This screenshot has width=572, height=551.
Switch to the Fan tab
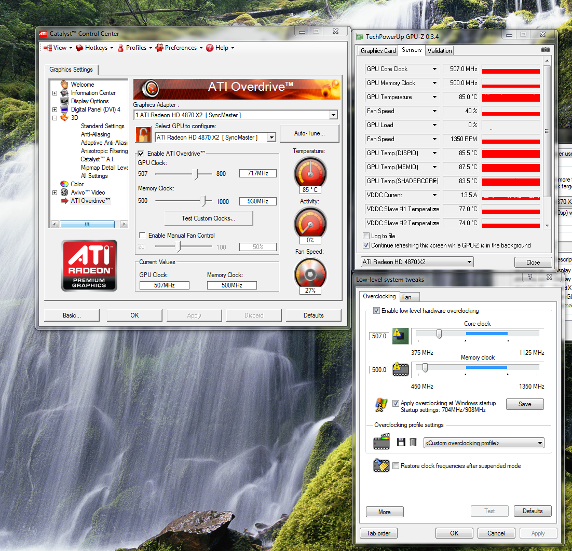[410, 297]
